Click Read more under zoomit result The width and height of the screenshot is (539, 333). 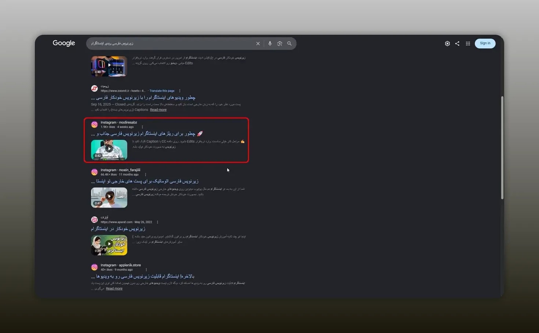point(158,110)
